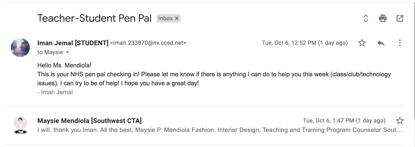Image resolution: width=415 pixels, height=147 pixels.
Task: Star Iman Jemal's message
Action: pyautogui.click(x=362, y=43)
